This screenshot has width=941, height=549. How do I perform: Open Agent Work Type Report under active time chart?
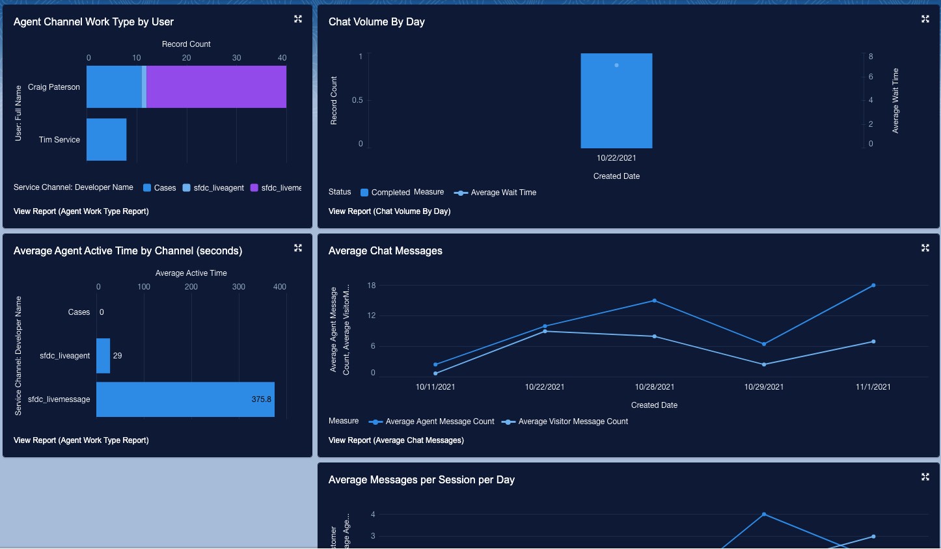click(x=81, y=440)
